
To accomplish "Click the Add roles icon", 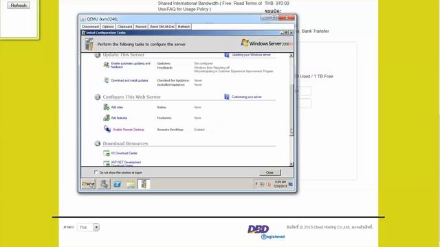I will click(107, 107).
